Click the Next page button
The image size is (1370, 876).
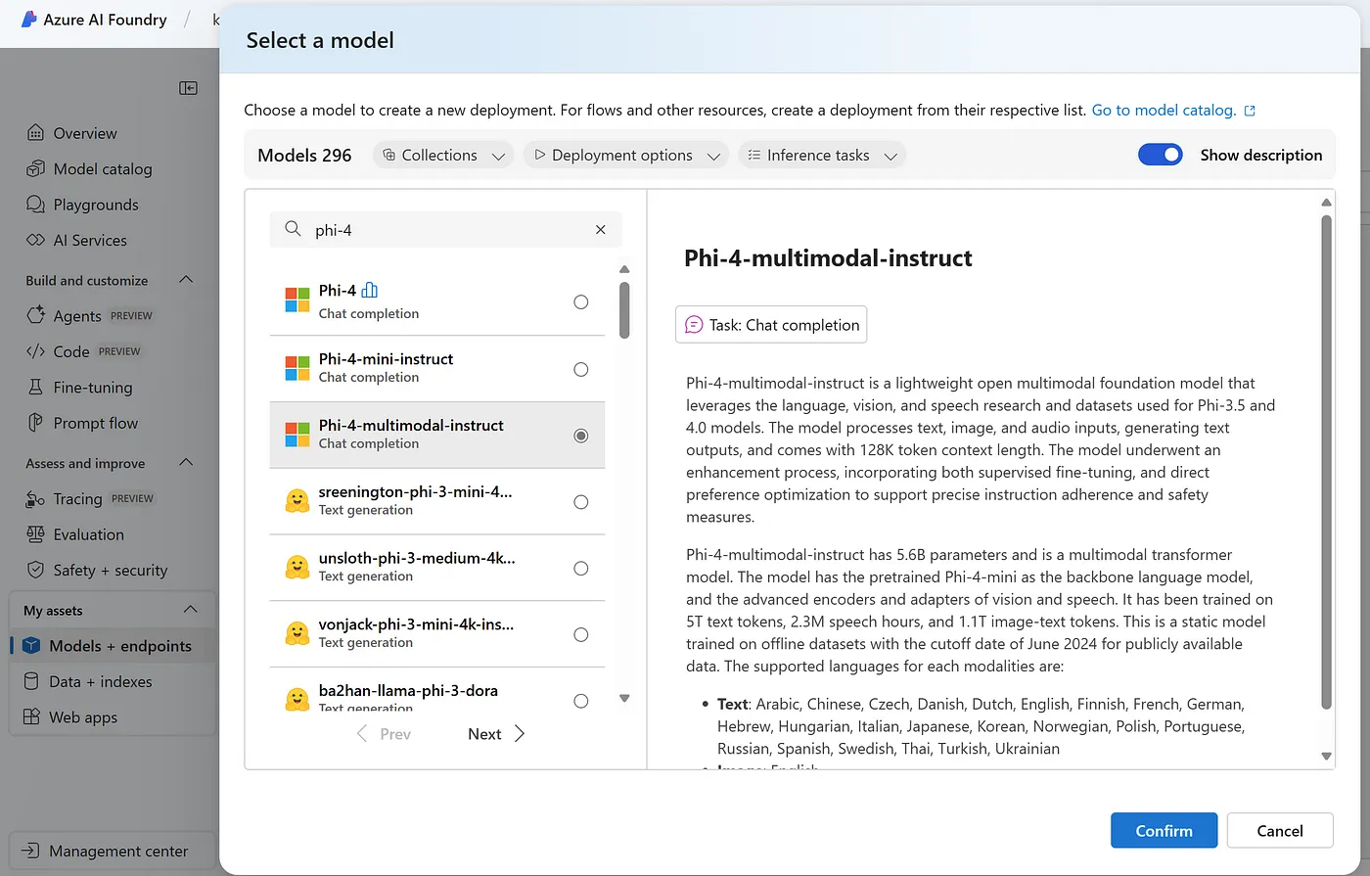(497, 734)
